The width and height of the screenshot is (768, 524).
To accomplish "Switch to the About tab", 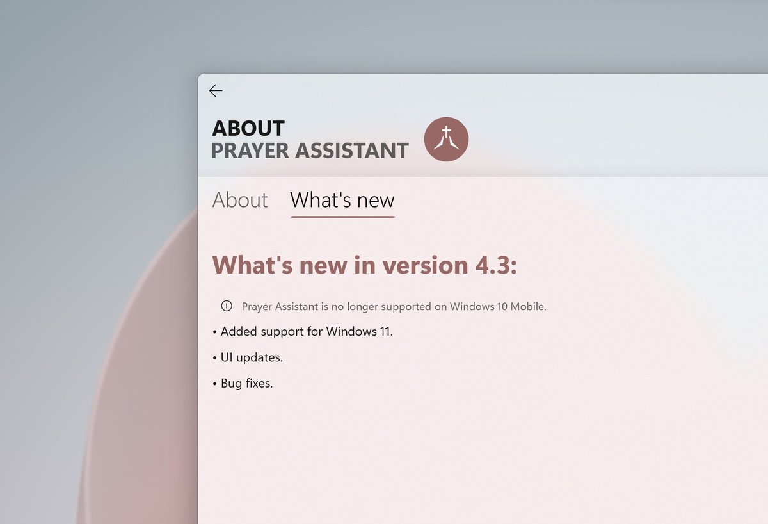I will (x=240, y=200).
